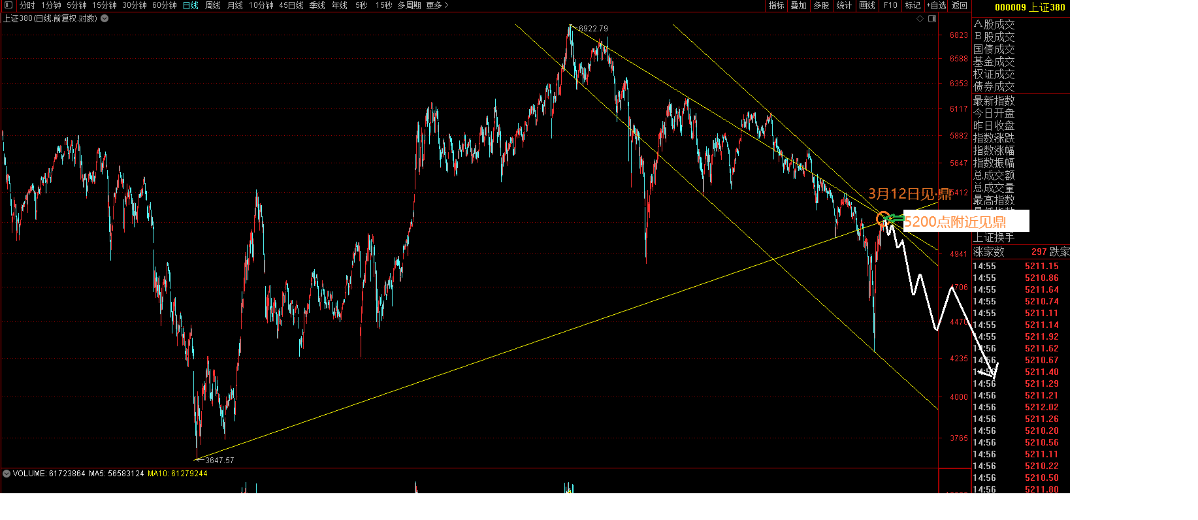Toggle the left sidebar panel icon

pyautogui.click(x=8, y=5)
